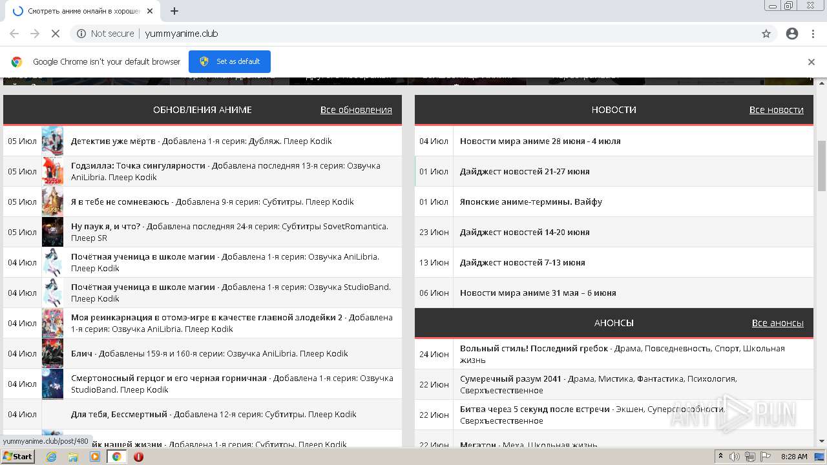This screenshot has height=465, width=827.
Task: Open Дайджест новостей 7-13 июня
Action: (x=523, y=262)
